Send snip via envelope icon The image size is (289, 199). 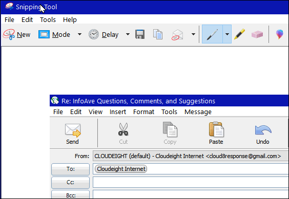click(177, 35)
